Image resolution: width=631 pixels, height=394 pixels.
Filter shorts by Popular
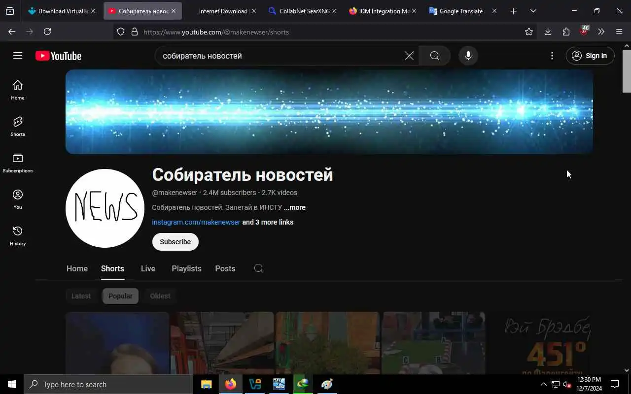pyautogui.click(x=120, y=296)
